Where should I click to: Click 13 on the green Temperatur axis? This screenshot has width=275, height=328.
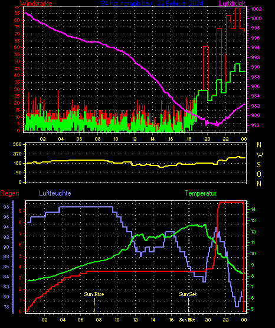point(253,220)
